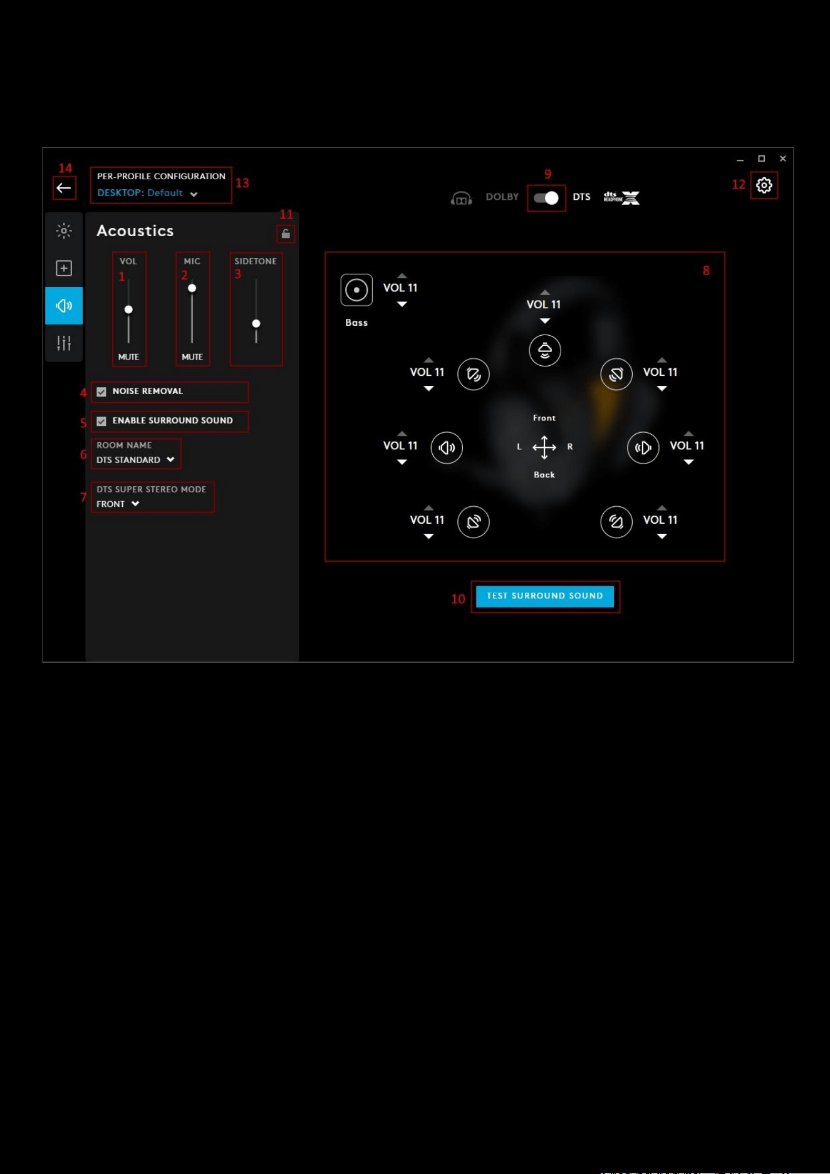Screen dimensions: 830x1174
Task: Select the rear right speaker icon
Action: click(x=616, y=522)
